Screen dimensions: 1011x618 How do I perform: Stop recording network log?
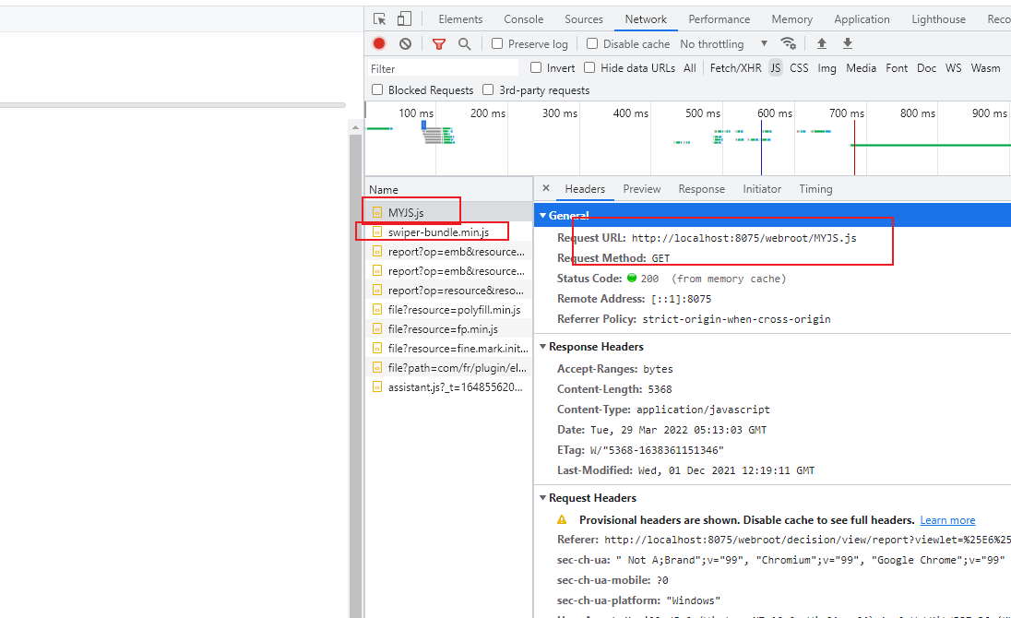tap(379, 44)
